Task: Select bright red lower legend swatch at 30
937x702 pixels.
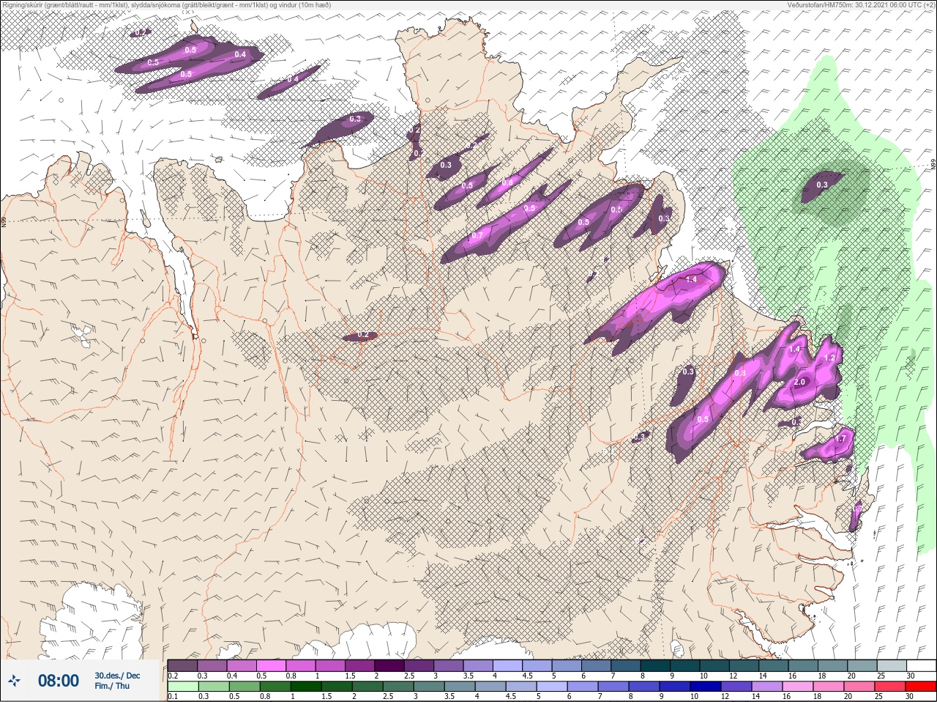Action: [920, 687]
